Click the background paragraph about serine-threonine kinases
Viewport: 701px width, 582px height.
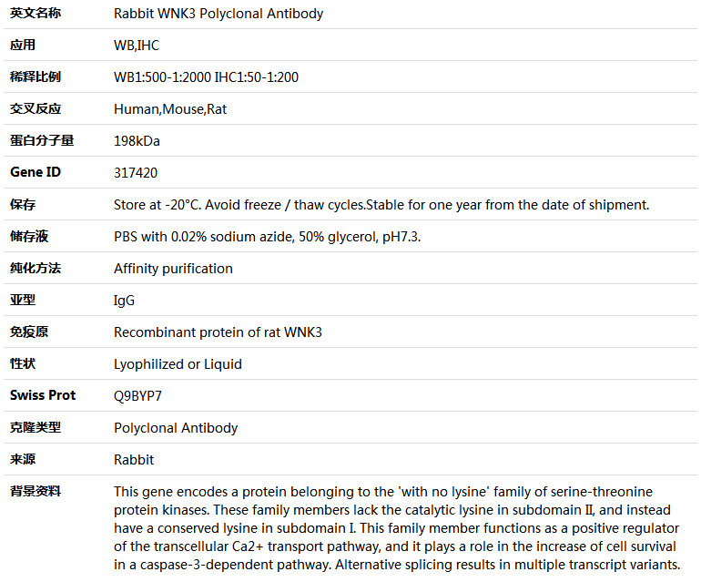pos(397,528)
